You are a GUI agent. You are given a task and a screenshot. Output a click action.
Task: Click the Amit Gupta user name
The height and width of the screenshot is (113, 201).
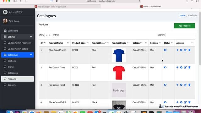14,21
